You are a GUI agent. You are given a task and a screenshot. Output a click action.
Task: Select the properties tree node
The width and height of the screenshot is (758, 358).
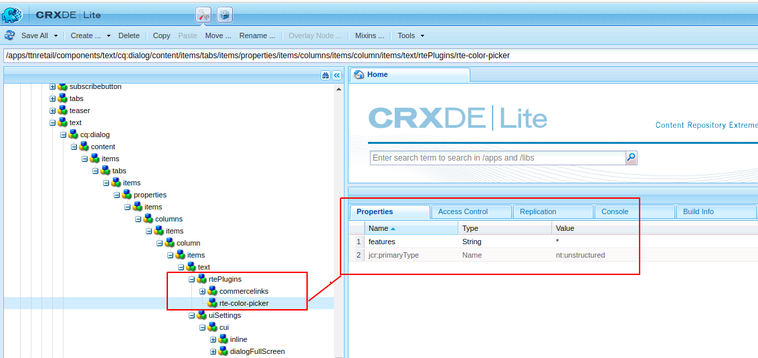click(151, 195)
